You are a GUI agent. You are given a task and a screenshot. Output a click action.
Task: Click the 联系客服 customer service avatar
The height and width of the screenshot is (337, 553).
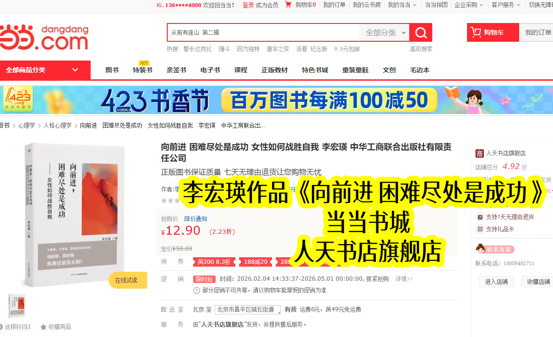click(x=480, y=249)
